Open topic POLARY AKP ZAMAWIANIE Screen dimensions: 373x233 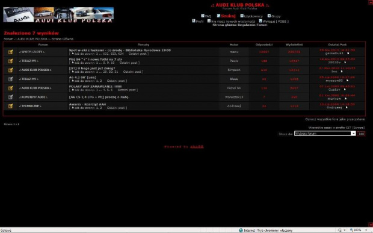tap(96, 86)
